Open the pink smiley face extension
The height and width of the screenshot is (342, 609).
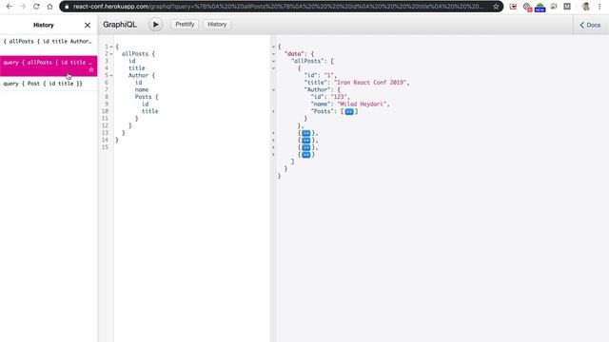pos(513,7)
